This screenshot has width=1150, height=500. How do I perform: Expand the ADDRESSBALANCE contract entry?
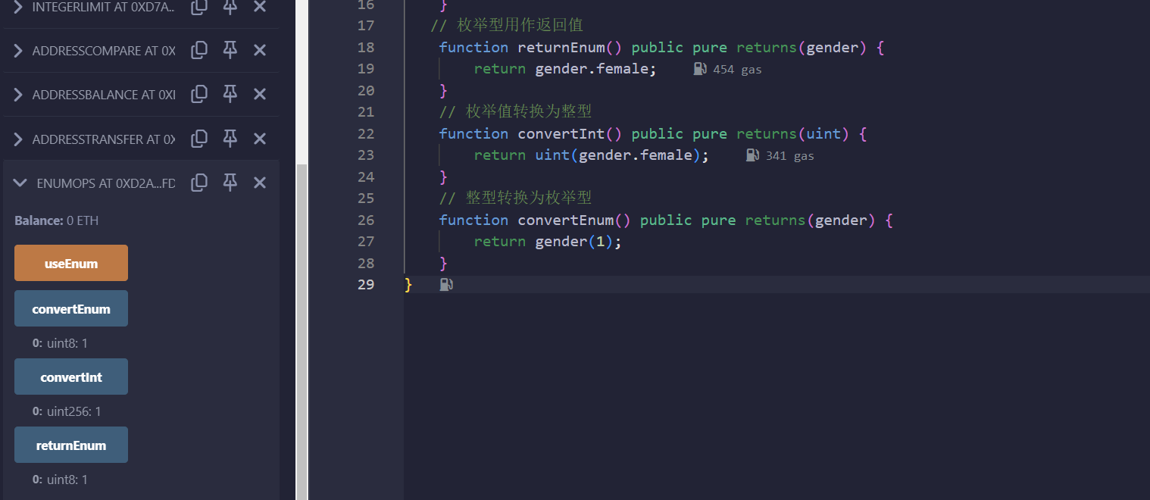point(18,95)
